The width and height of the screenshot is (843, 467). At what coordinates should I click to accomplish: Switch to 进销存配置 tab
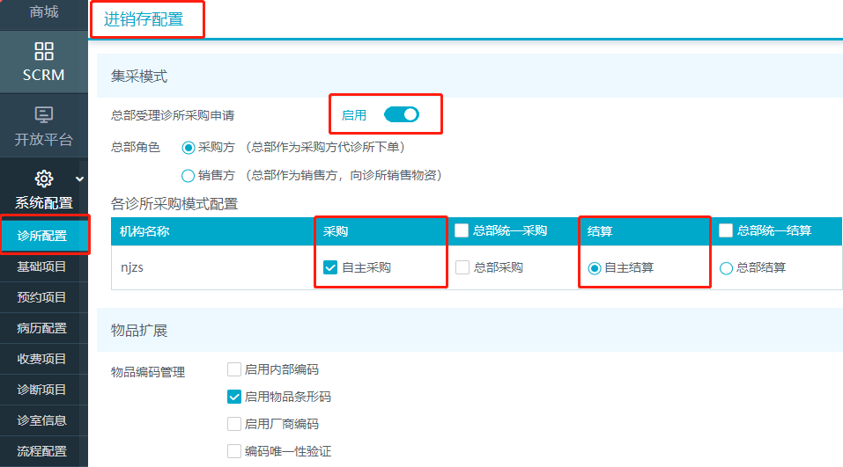click(144, 20)
